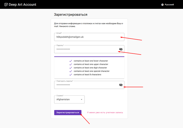Click the Зарегистрироваться page heading
This screenshot has height=128, width=183.
71,15
